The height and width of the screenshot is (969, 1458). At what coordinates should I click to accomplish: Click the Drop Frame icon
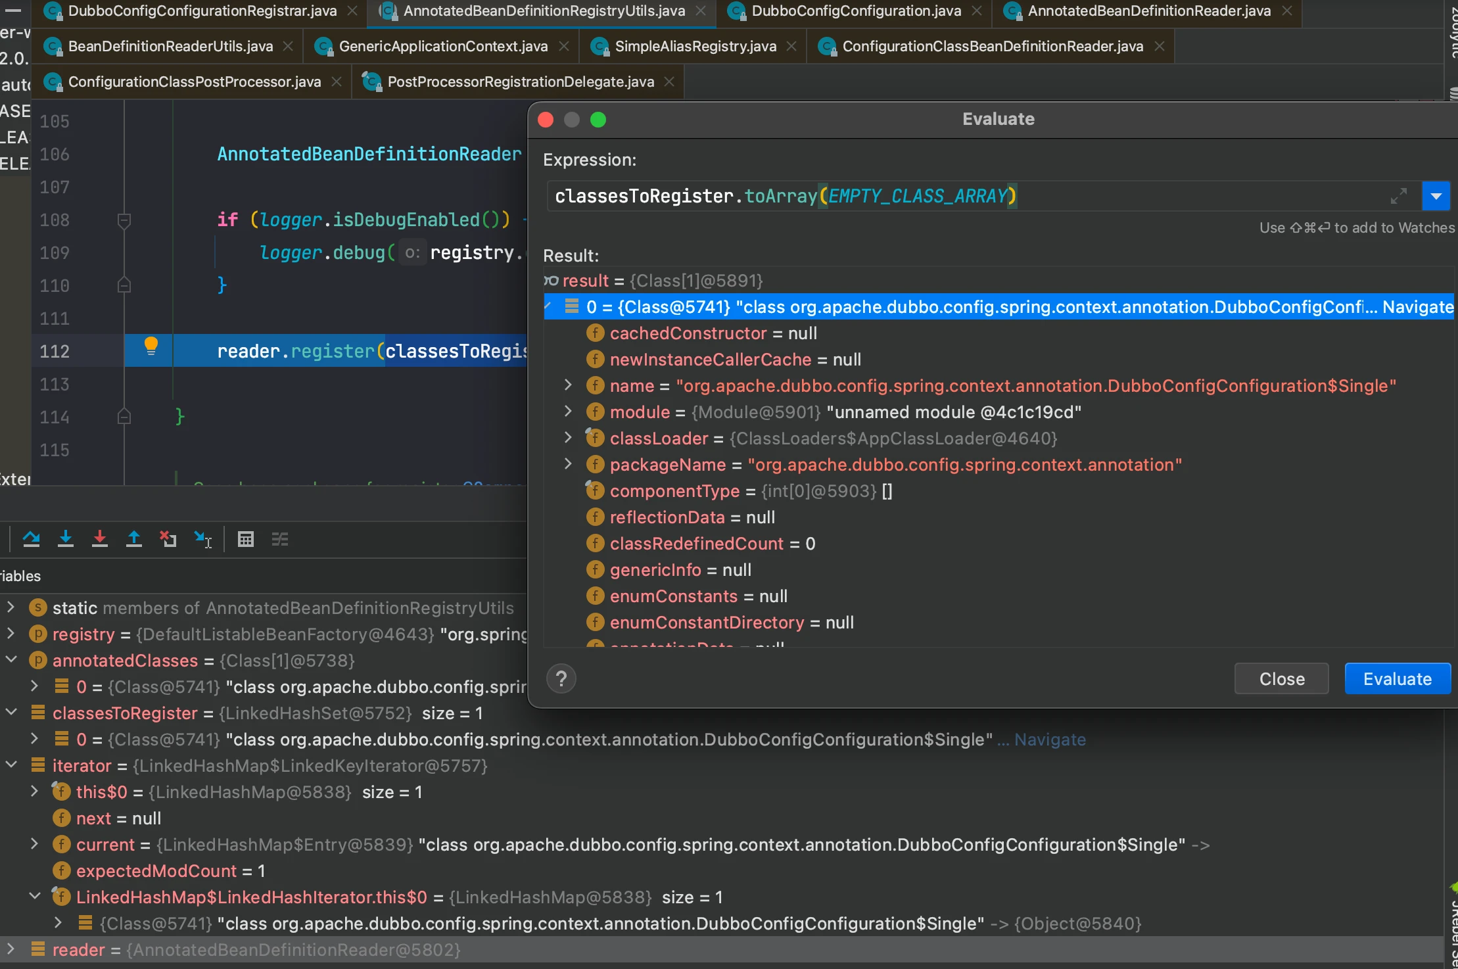(168, 539)
